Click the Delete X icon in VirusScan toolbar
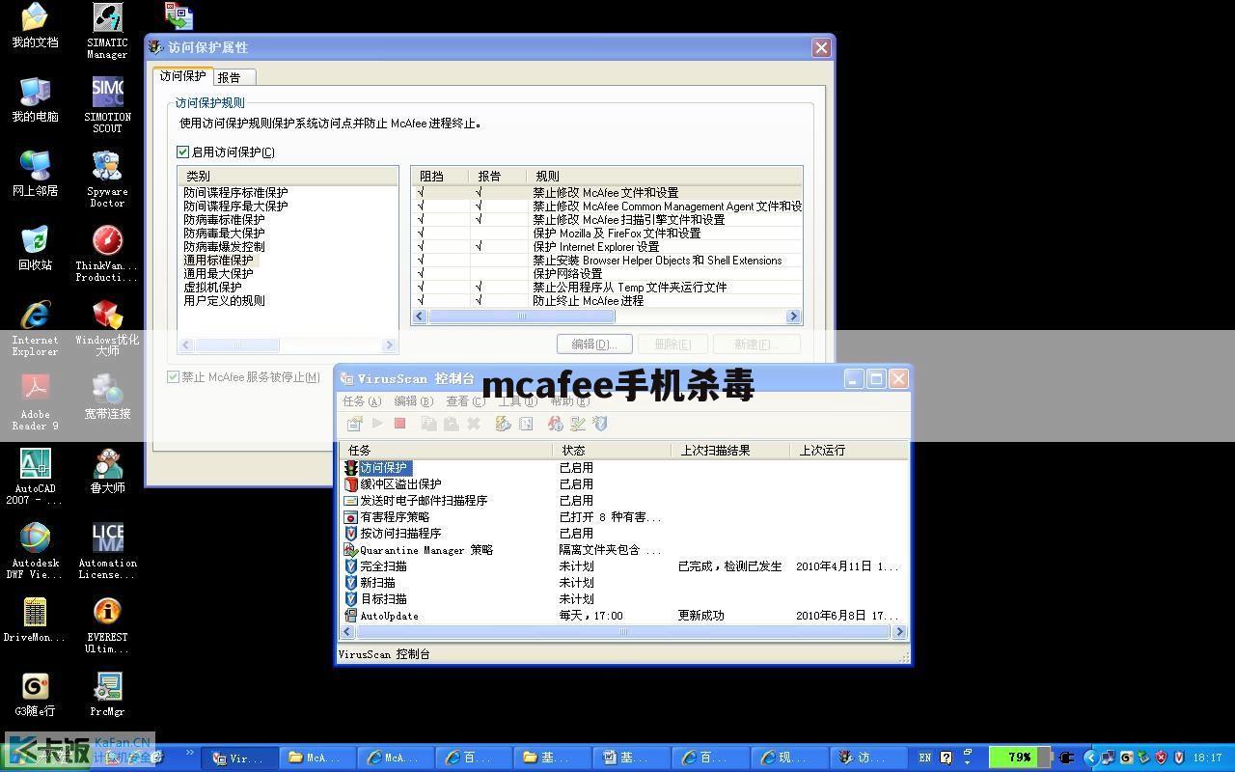This screenshot has height=772, width=1235. click(474, 424)
